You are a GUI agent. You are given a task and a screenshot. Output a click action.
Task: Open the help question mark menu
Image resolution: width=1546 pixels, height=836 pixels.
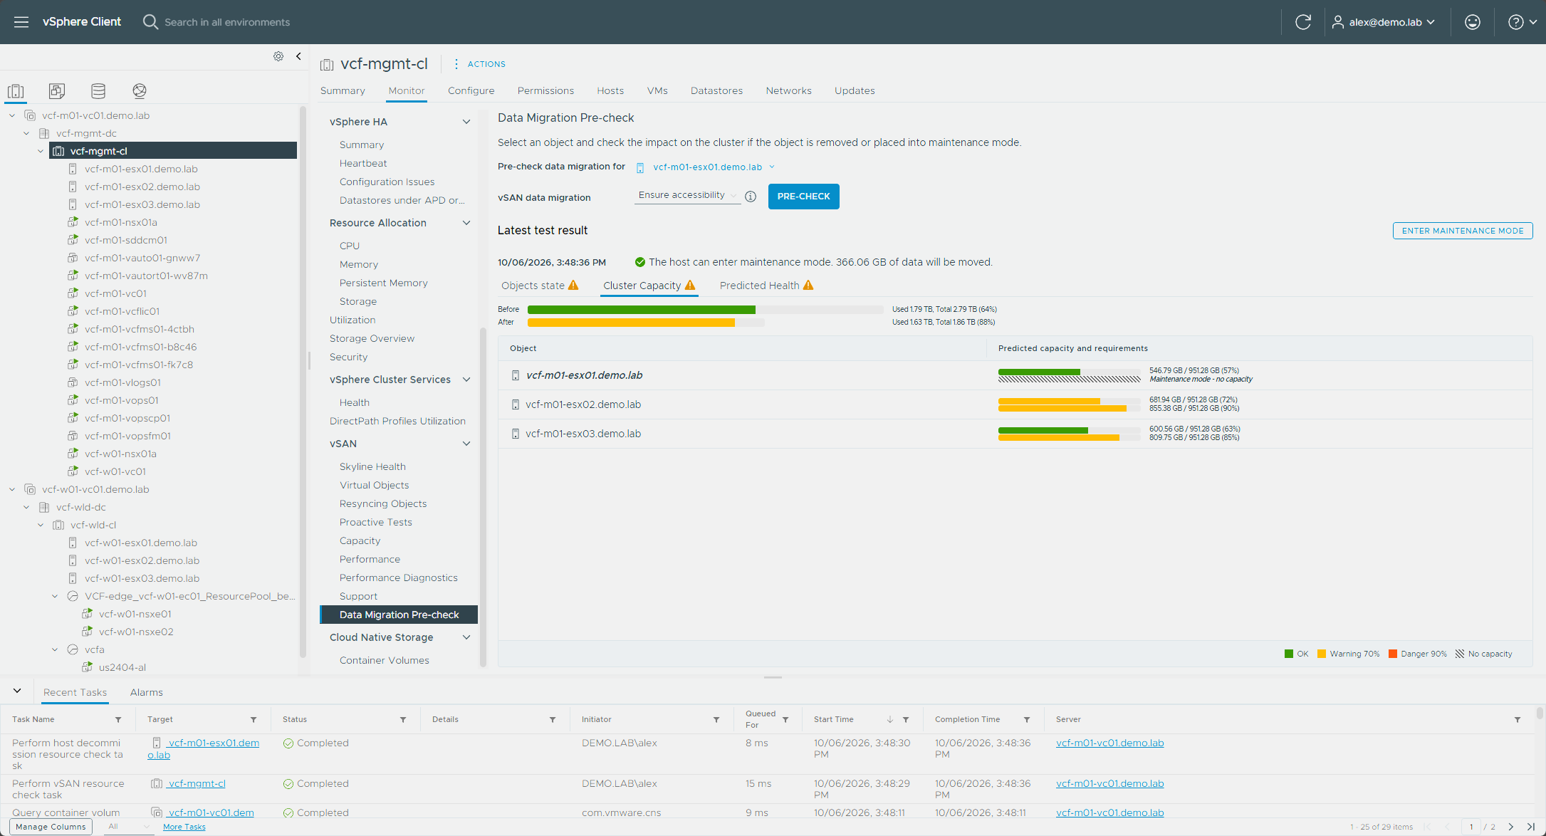(x=1523, y=22)
